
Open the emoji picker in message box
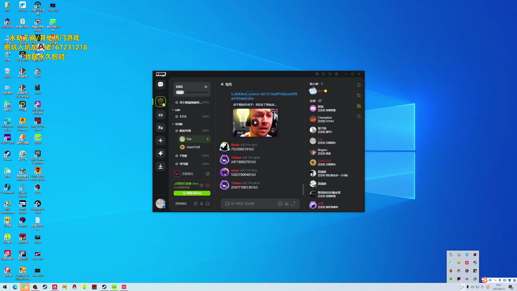(x=227, y=204)
